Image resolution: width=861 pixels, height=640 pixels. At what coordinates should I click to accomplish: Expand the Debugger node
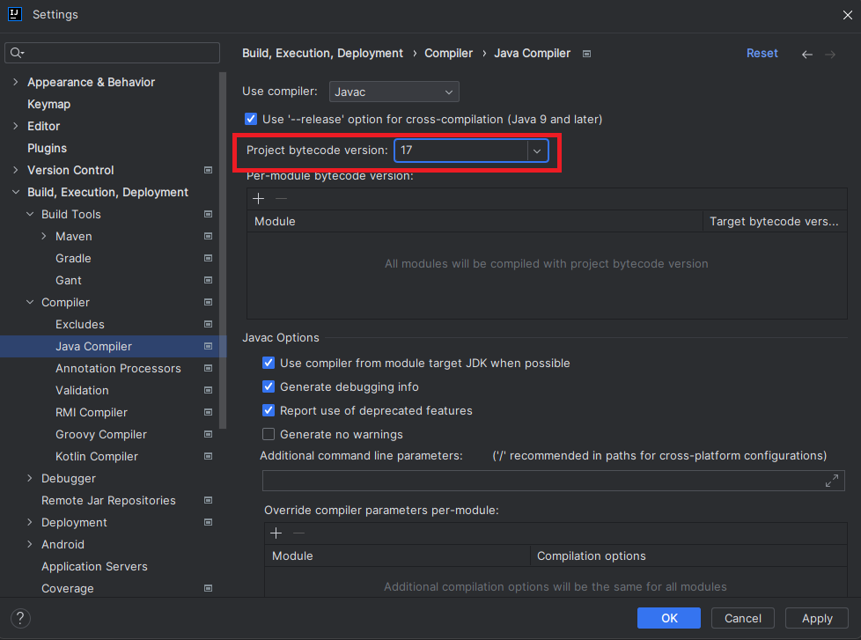pyautogui.click(x=30, y=478)
